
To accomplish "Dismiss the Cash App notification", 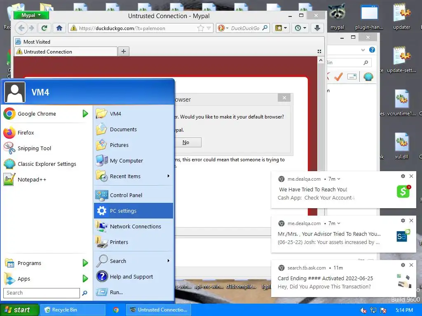I will pyautogui.click(x=411, y=176).
